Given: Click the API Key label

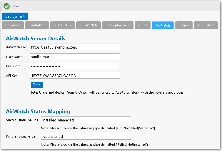Looking at the screenshot, I should (x=11, y=75).
